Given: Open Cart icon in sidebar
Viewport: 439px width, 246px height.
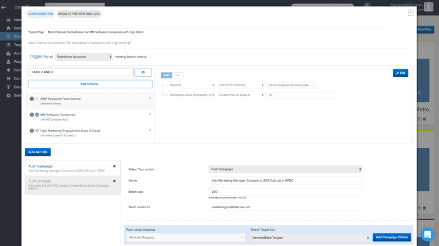Looking at the screenshot, I should [x=8, y=78].
